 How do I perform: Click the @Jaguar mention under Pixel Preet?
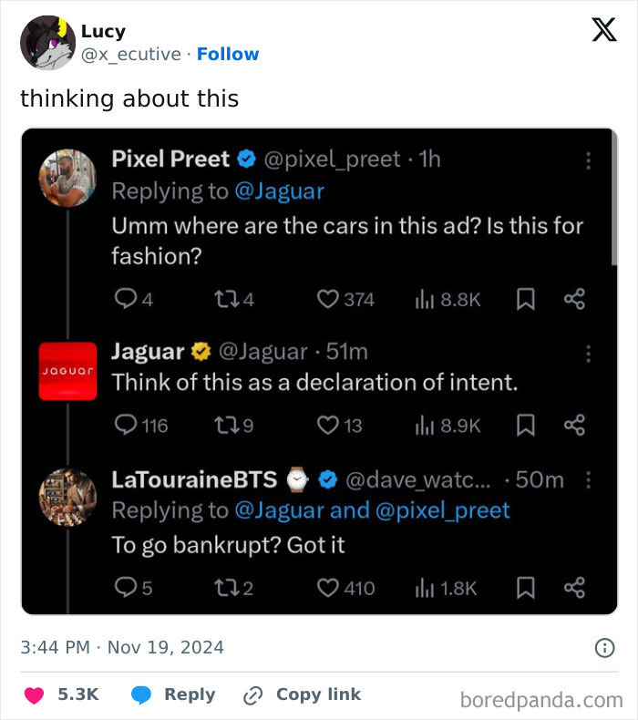[279, 191]
